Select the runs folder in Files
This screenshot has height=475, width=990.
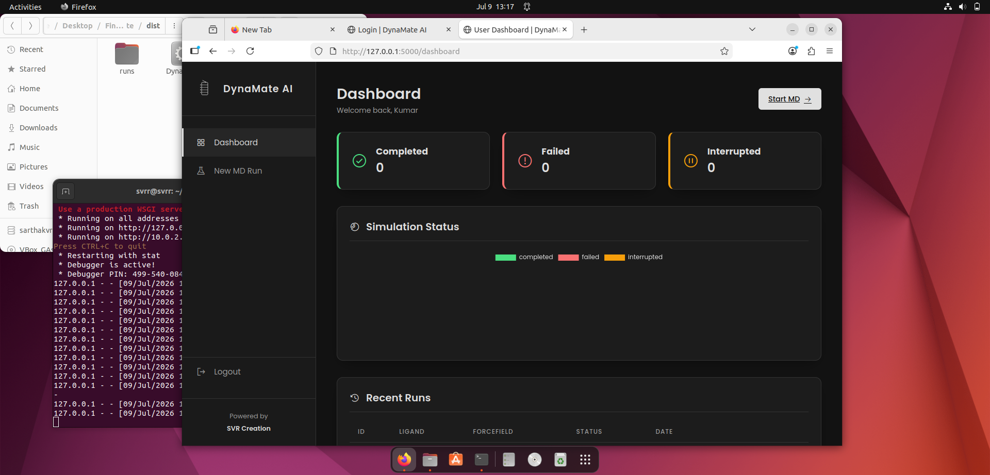click(127, 59)
